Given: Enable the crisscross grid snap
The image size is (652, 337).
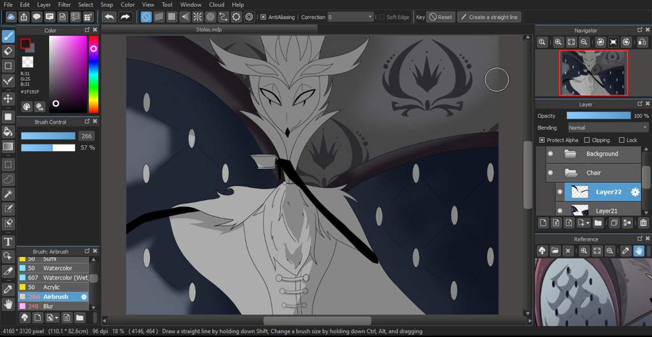Looking at the screenshot, I should click(x=172, y=17).
